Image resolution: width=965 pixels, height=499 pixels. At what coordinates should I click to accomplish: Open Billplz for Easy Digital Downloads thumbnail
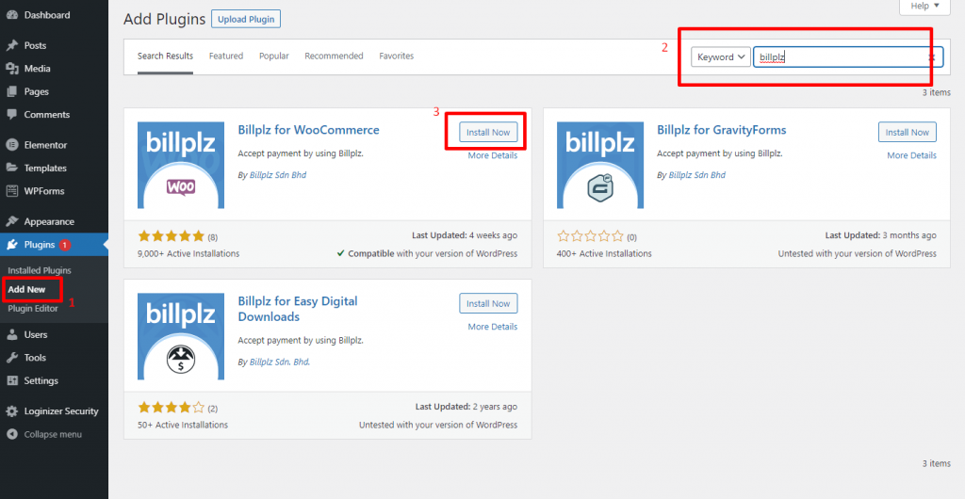click(181, 337)
